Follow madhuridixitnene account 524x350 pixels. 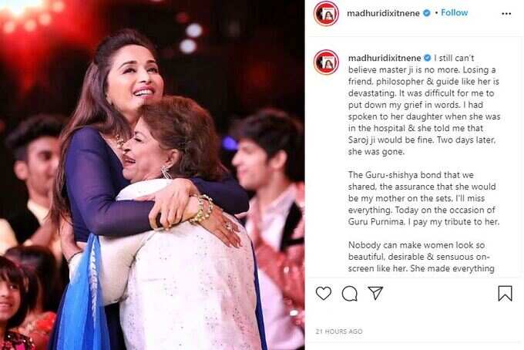pos(454,12)
